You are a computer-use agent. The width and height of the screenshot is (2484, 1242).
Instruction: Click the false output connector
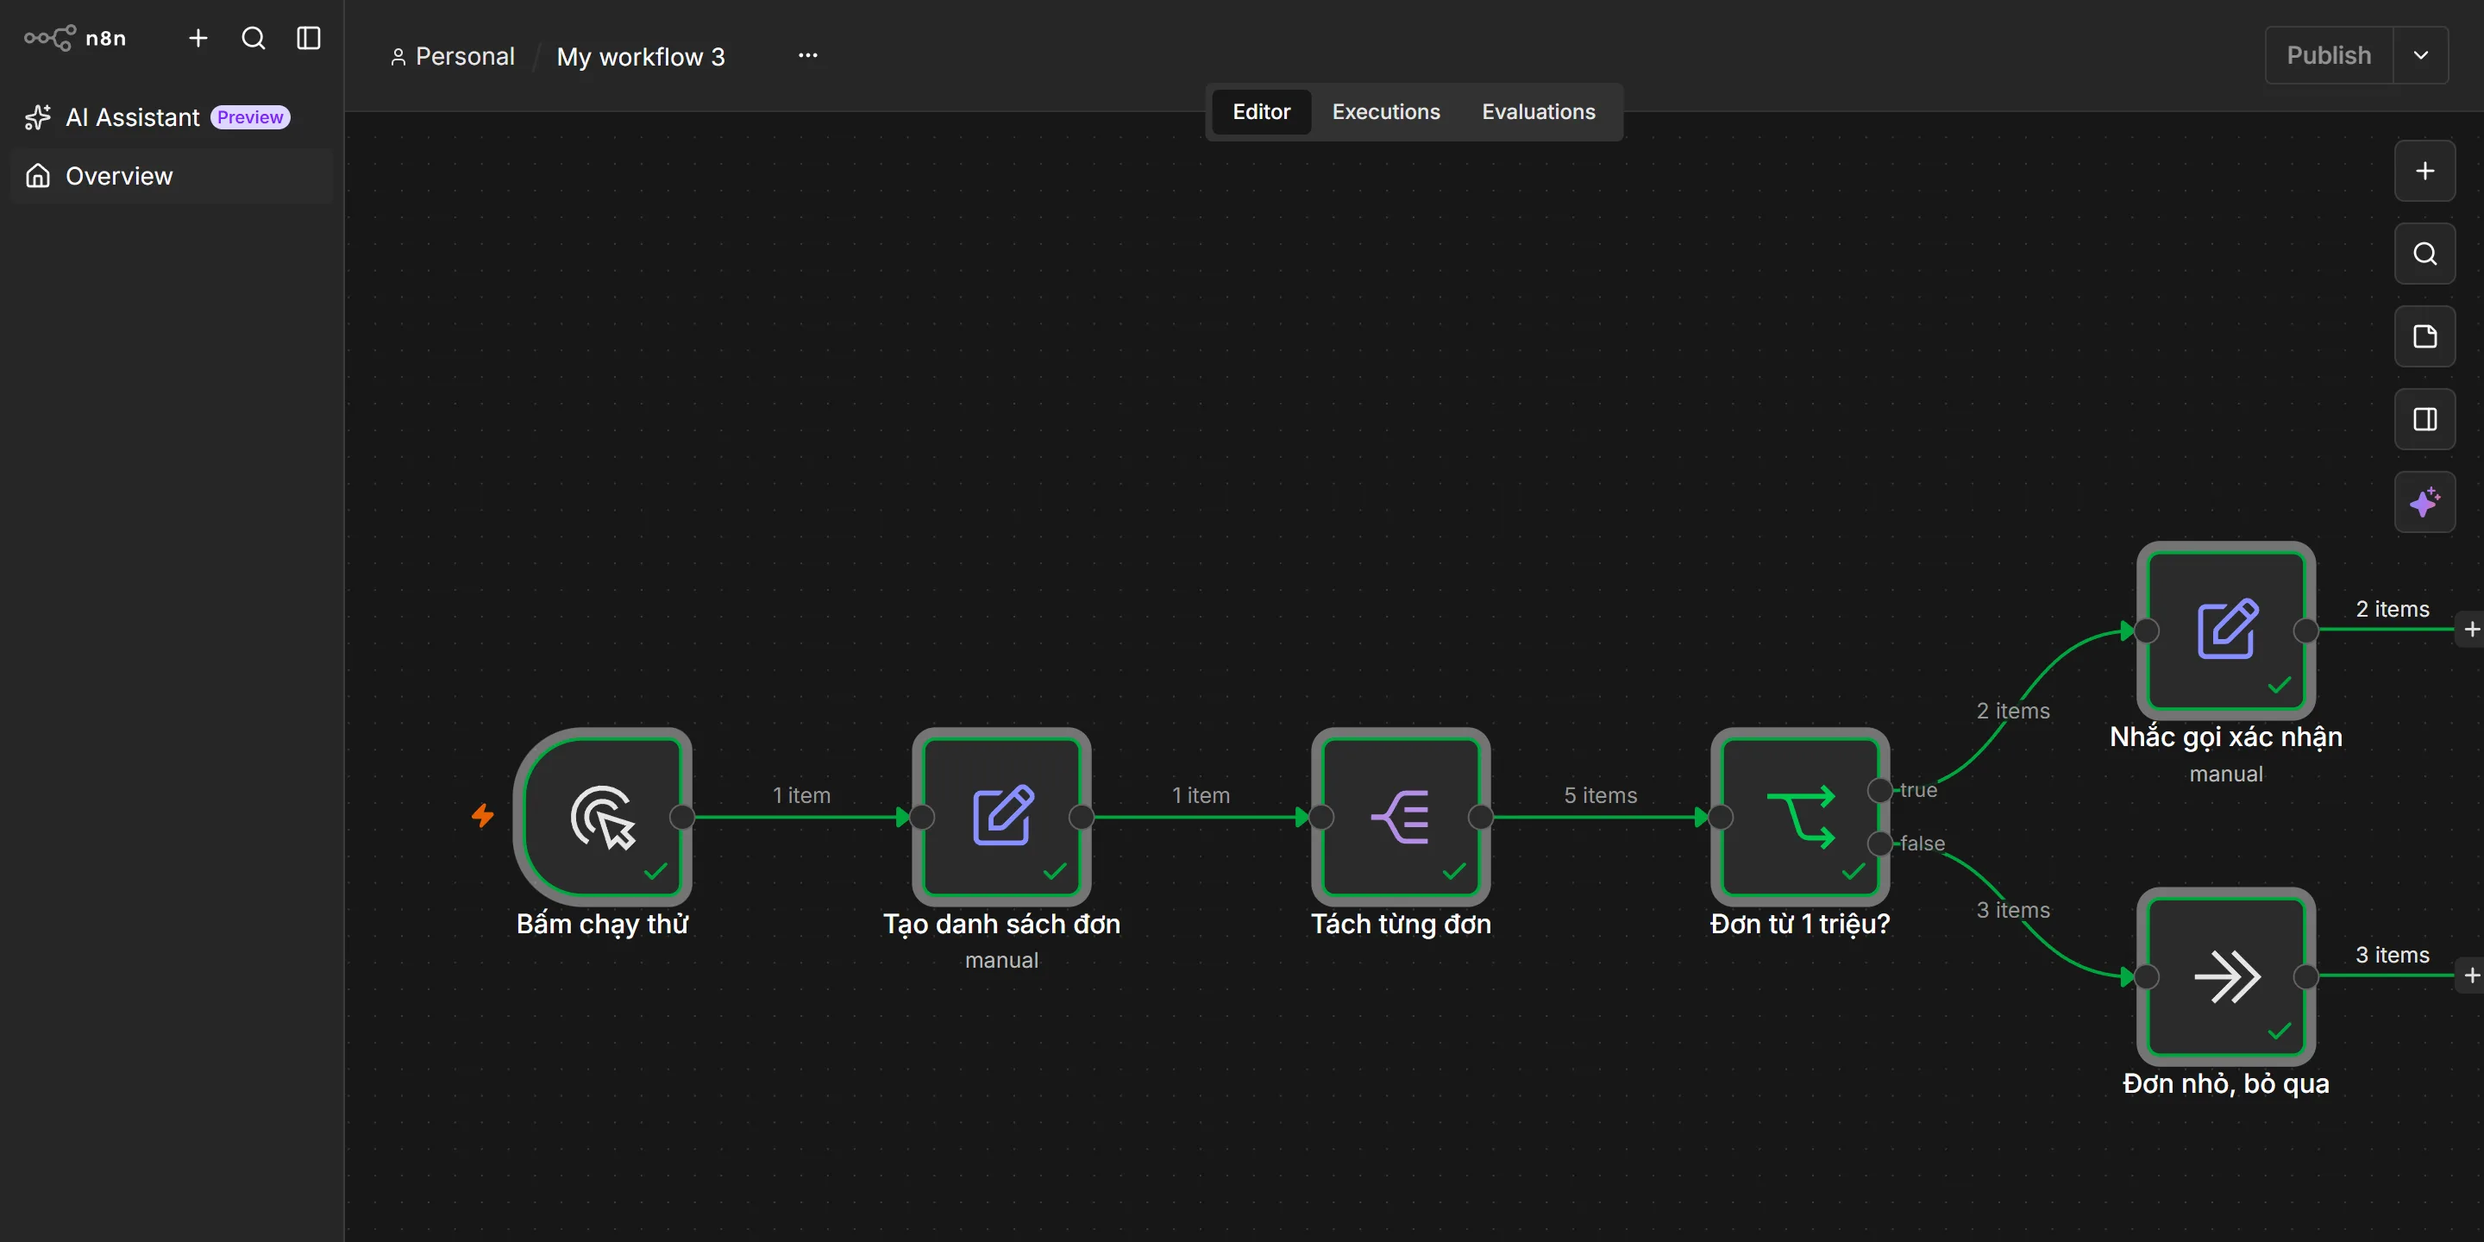(1879, 844)
